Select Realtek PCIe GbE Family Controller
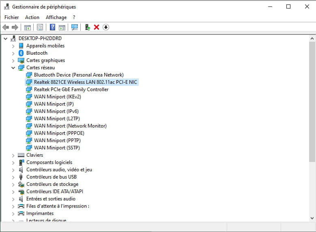 click(71, 89)
